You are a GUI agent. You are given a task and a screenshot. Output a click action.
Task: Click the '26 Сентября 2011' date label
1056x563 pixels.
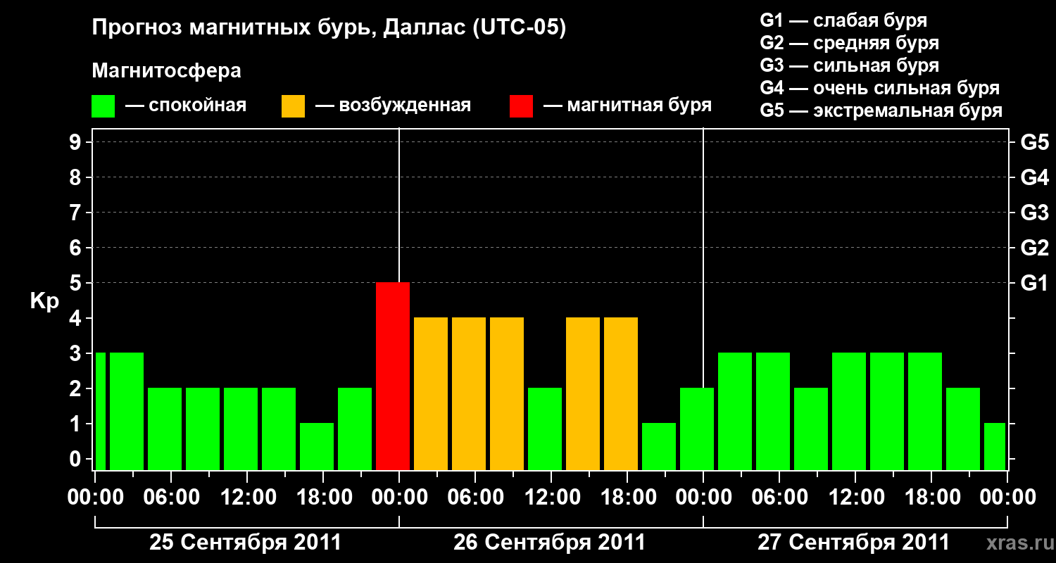549,543
